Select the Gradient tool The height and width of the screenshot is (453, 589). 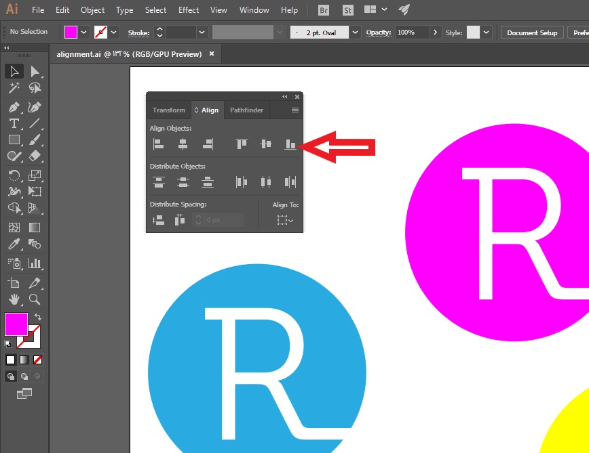pos(35,228)
